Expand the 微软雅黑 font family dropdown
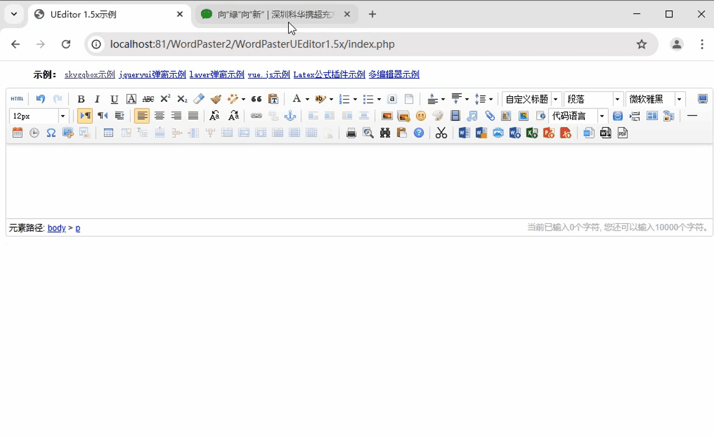Image resolution: width=714 pixels, height=438 pixels. click(x=679, y=99)
